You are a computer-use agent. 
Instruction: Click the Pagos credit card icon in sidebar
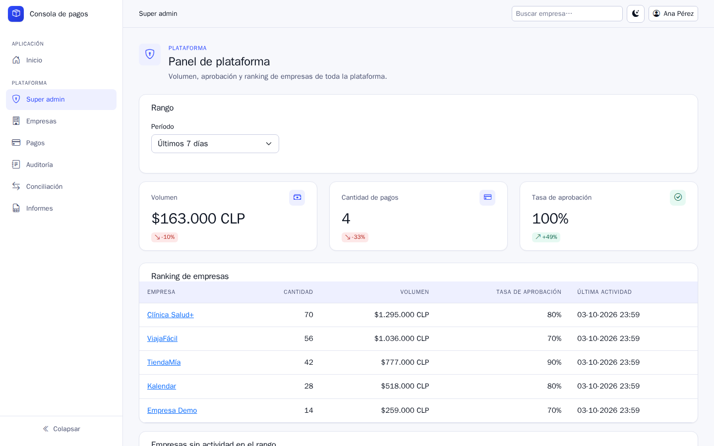[16, 143]
